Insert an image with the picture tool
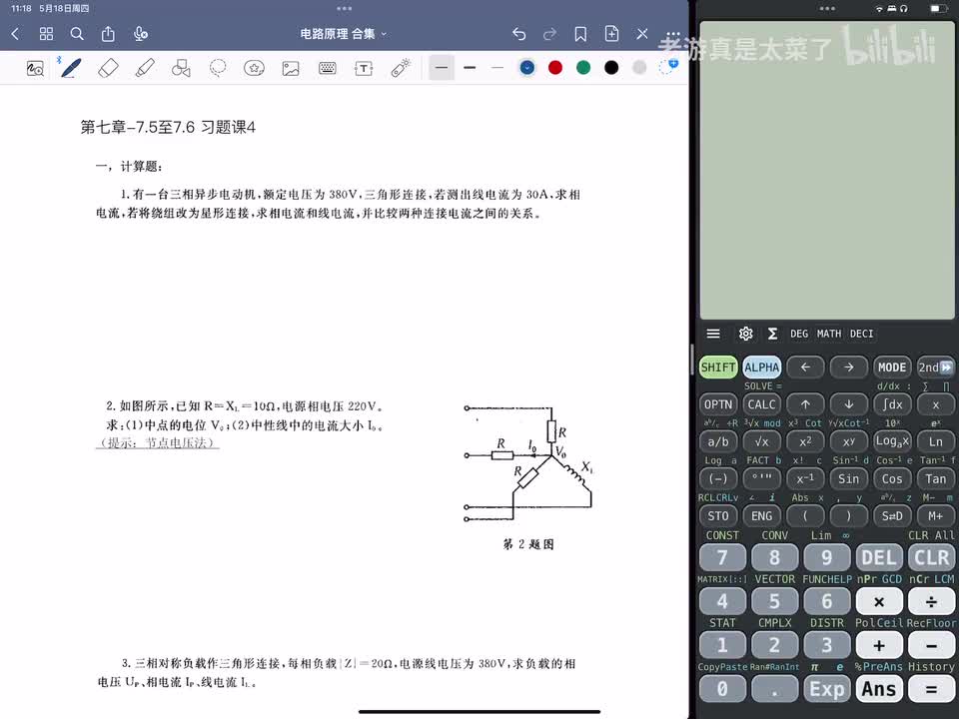Screen dimensions: 959x719 (x=291, y=68)
